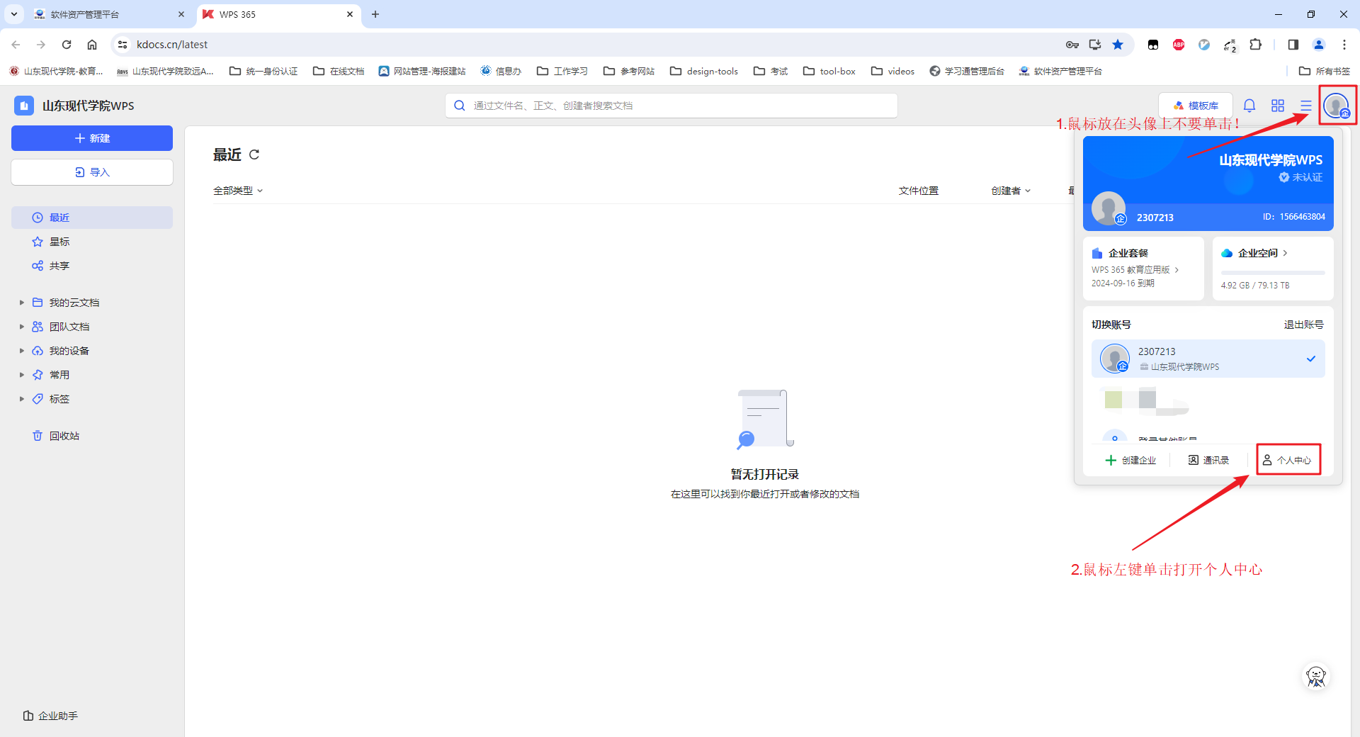Open 所有书签 bookmarks folder
This screenshot has height=737, width=1360.
pyautogui.click(x=1325, y=71)
